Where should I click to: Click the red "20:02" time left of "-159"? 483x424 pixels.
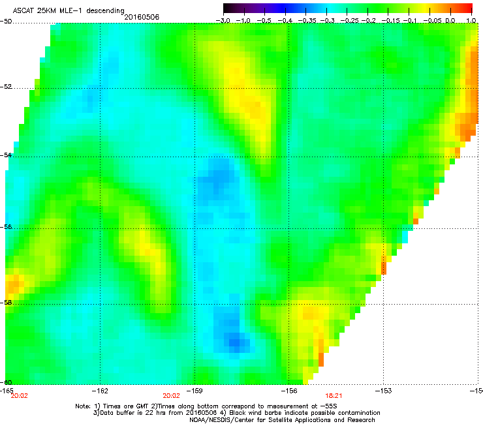[171, 396]
